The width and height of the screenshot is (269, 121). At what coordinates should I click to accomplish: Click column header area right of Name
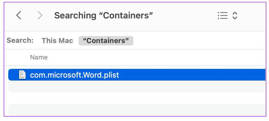pos(156,57)
